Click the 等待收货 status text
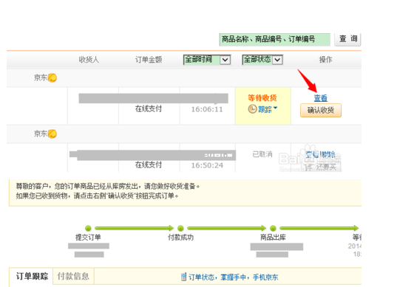 click(x=262, y=97)
